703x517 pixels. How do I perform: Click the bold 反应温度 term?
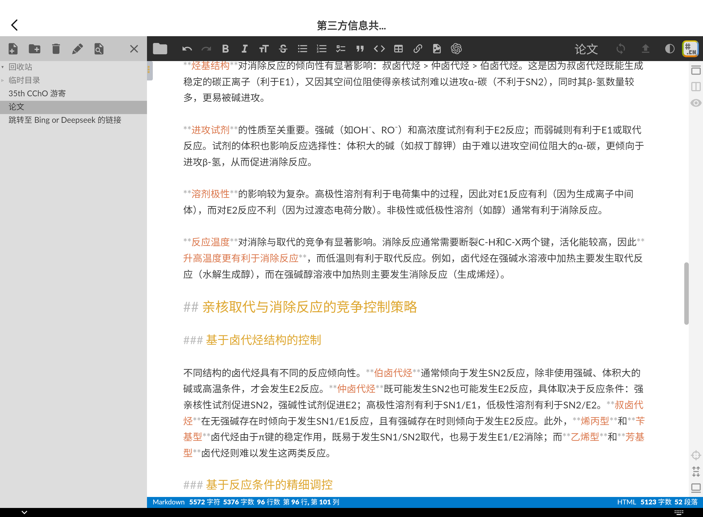[210, 242]
